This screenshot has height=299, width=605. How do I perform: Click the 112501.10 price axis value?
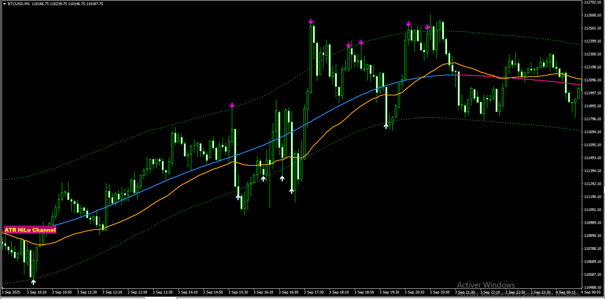[x=593, y=28]
